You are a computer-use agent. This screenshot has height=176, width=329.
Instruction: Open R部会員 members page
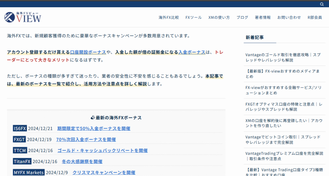tap(314, 18)
